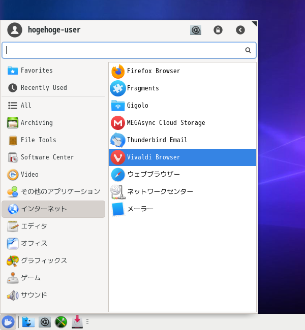Select the ゲーム category
This screenshot has width=305, height=330.
point(53,278)
